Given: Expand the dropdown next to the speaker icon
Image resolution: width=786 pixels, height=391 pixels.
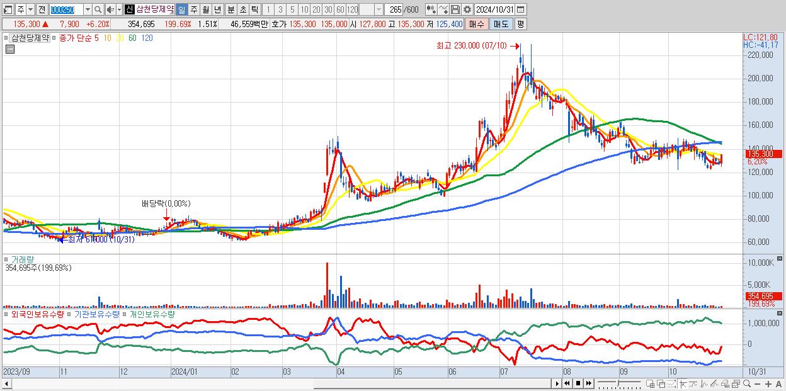Looking at the screenshot, I should (118, 9).
